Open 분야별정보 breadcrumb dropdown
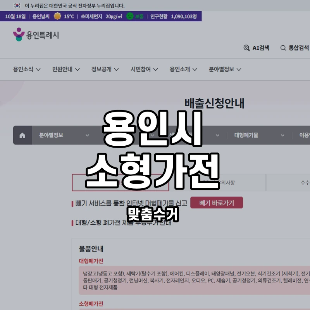 (x=64, y=135)
